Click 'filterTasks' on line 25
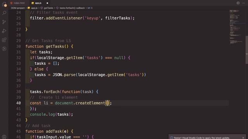This screenshot has height=139, width=248. pyautogui.click(x=118, y=18)
